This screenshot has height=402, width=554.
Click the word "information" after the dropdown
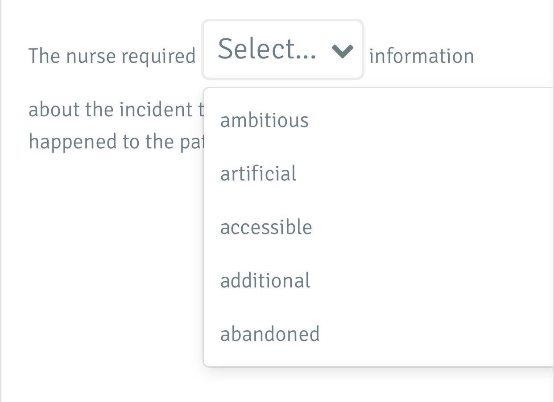(x=422, y=56)
